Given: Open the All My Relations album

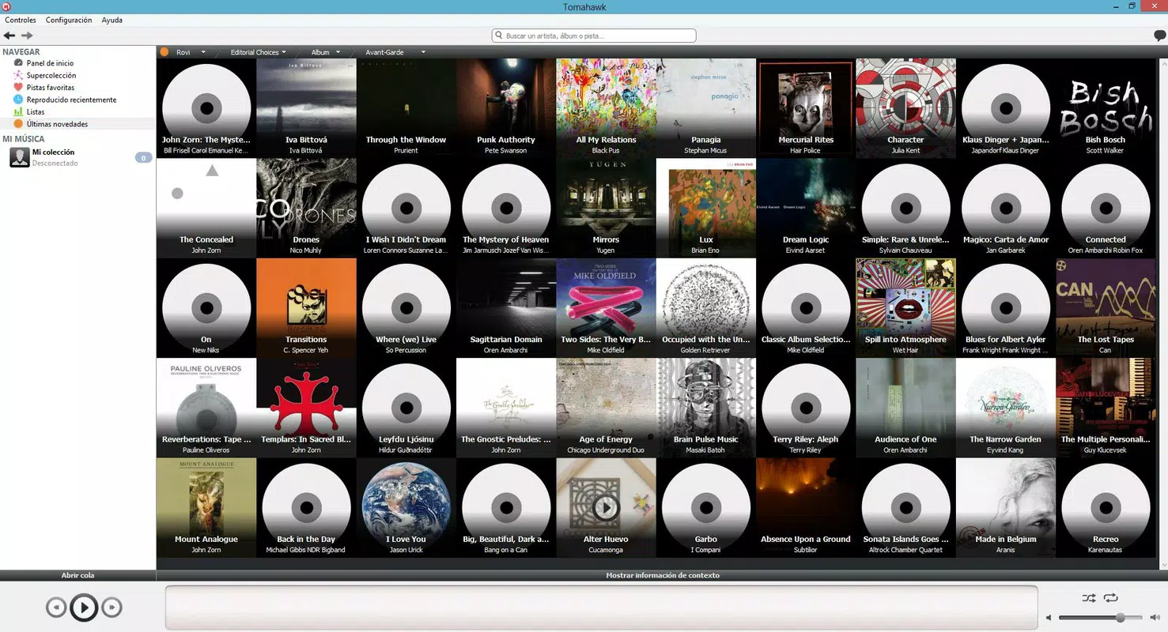Looking at the screenshot, I should coord(606,108).
